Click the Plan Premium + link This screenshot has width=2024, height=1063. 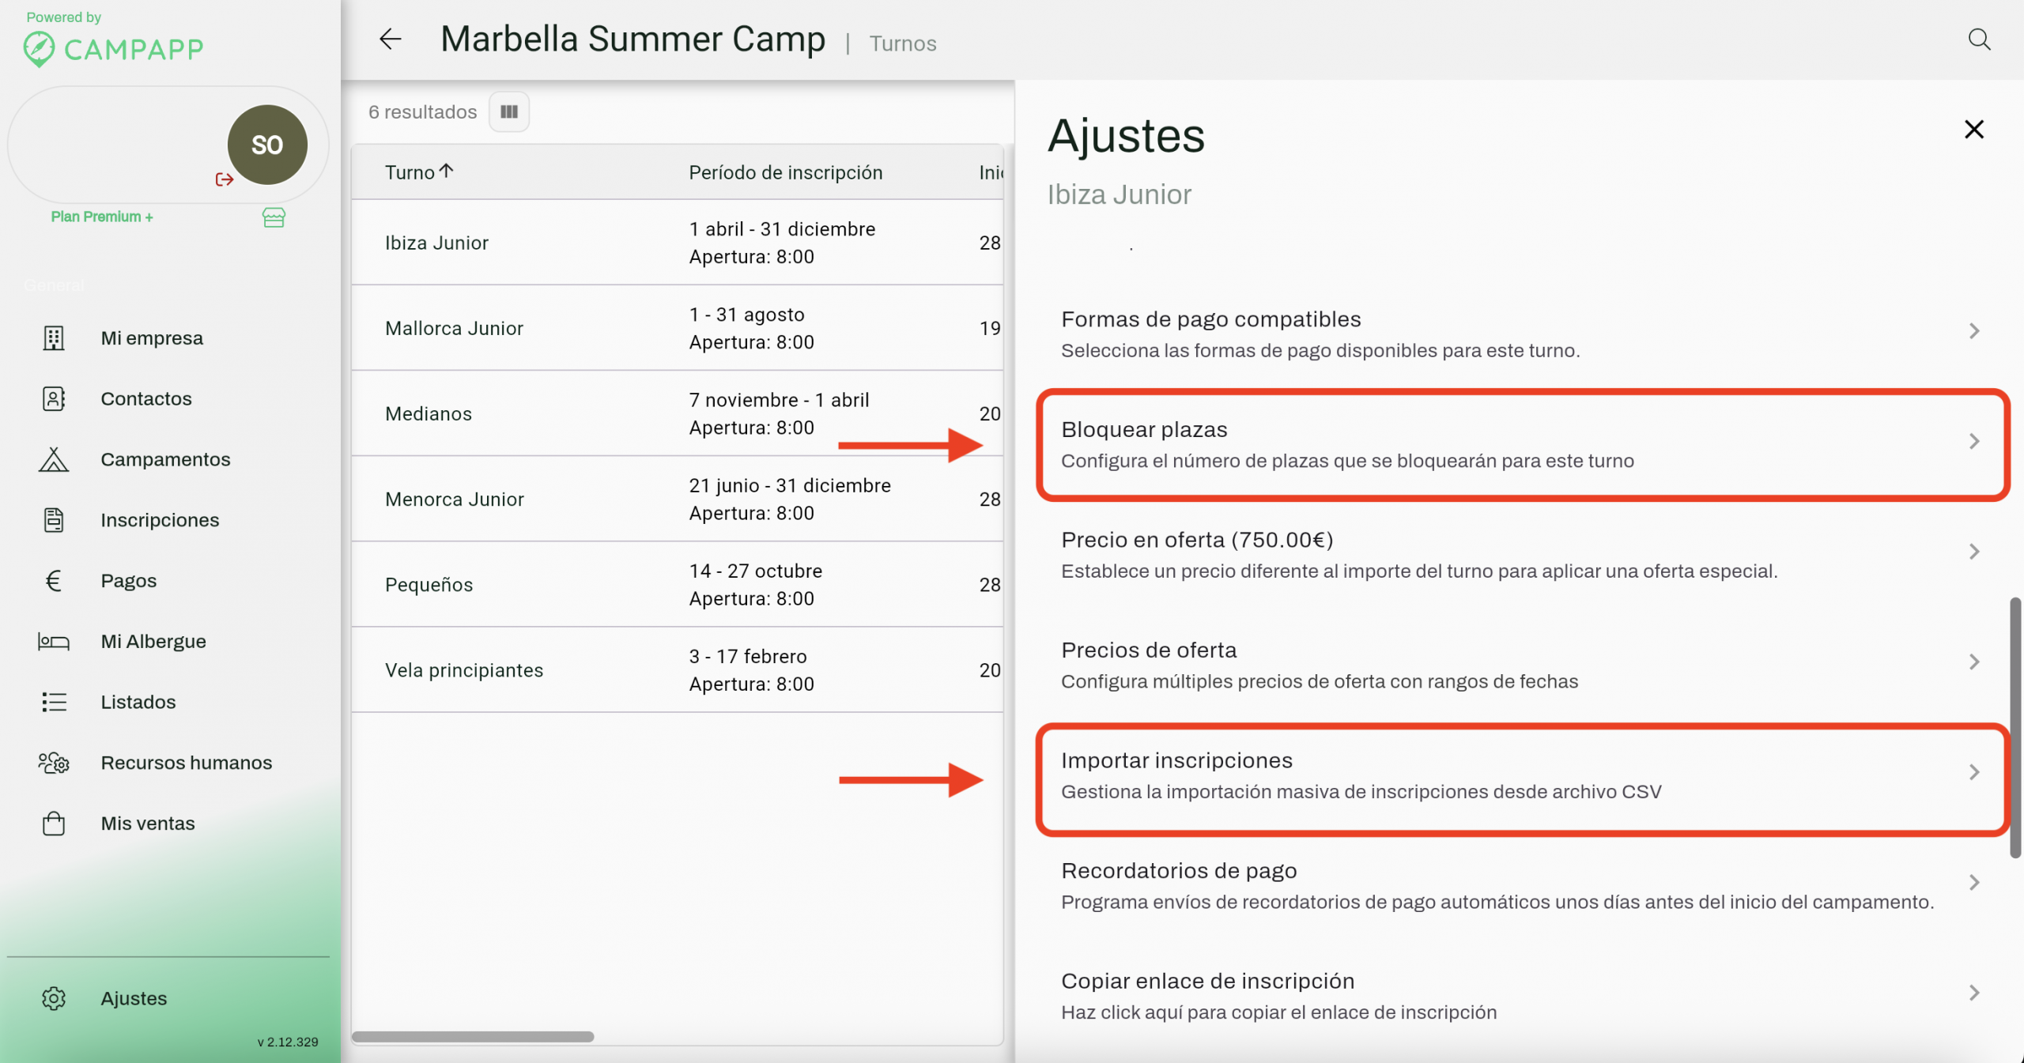102,217
